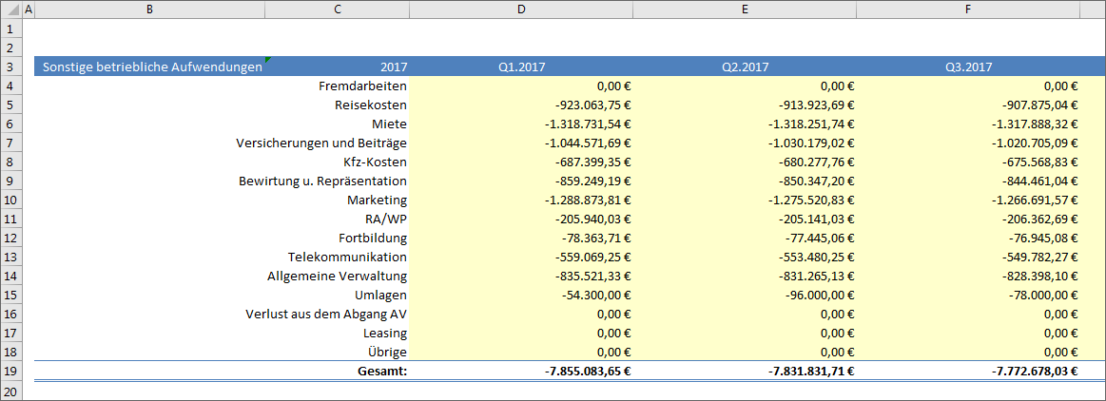Select column F header
1106x401 pixels.
tap(967, 10)
